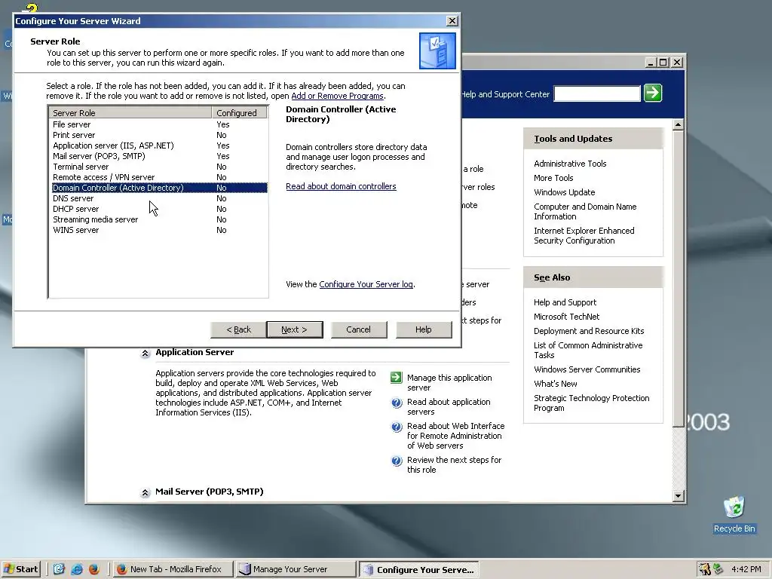Open the Start menu
Viewport: 772px width, 579px height.
coord(20,569)
